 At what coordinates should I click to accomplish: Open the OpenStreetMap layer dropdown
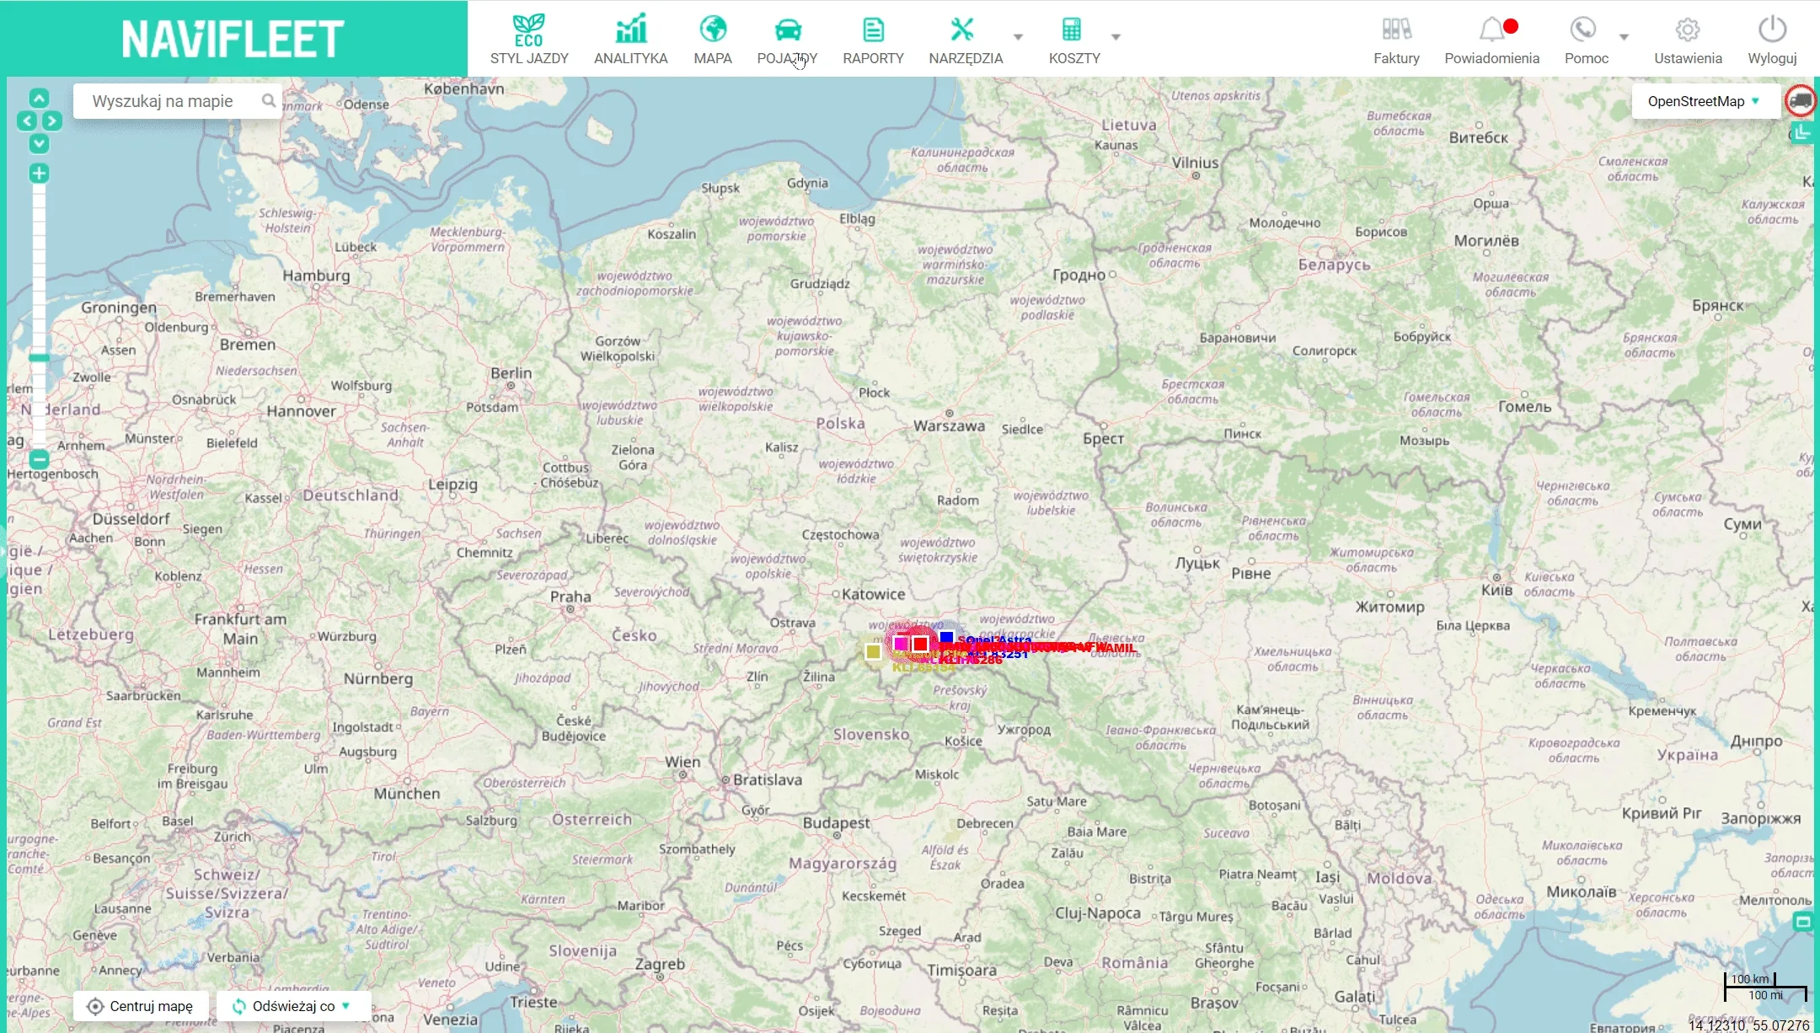(x=1705, y=101)
